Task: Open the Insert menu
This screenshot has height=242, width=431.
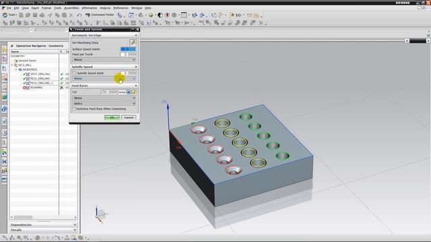Action: pos(35,8)
